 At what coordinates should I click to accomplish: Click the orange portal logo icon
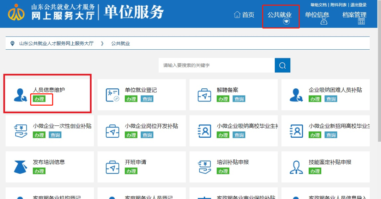[x=16, y=12]
